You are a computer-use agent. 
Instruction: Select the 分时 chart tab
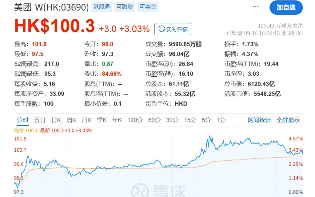(22, 120)
